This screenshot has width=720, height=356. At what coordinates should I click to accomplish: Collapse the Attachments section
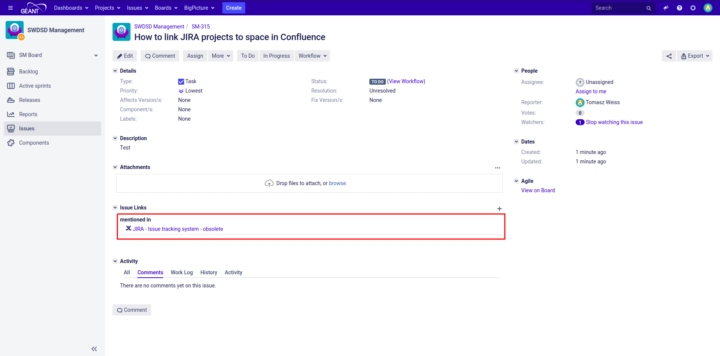point(115,167)
